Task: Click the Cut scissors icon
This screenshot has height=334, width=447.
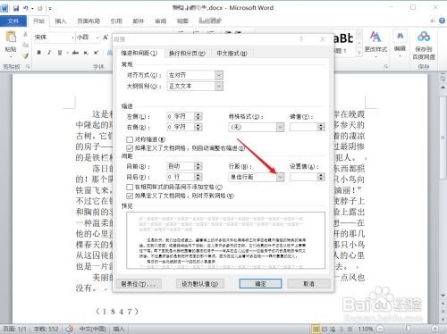Action: pos(26,34)
